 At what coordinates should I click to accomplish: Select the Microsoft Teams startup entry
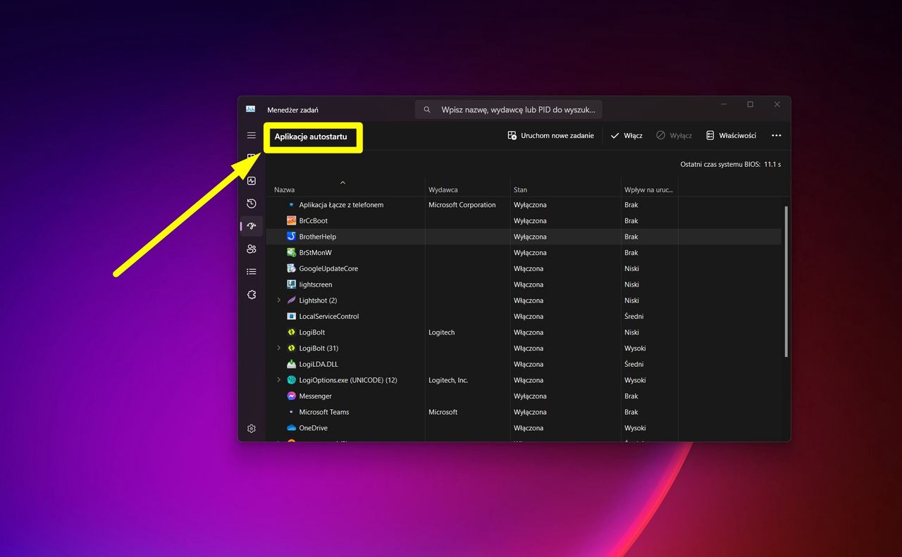click(323, 412)
